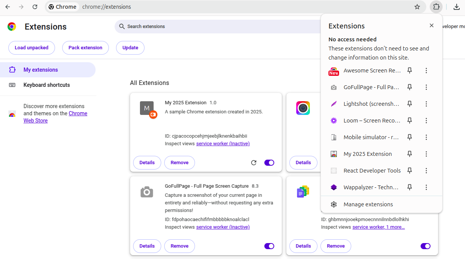Screen dimensions: 465x259
Task: Pin Awesome Screen Recorder extension
Action: coord(410,71)
